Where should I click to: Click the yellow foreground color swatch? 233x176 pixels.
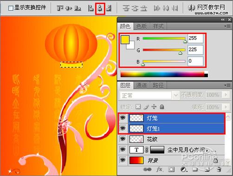coord(125,39)
